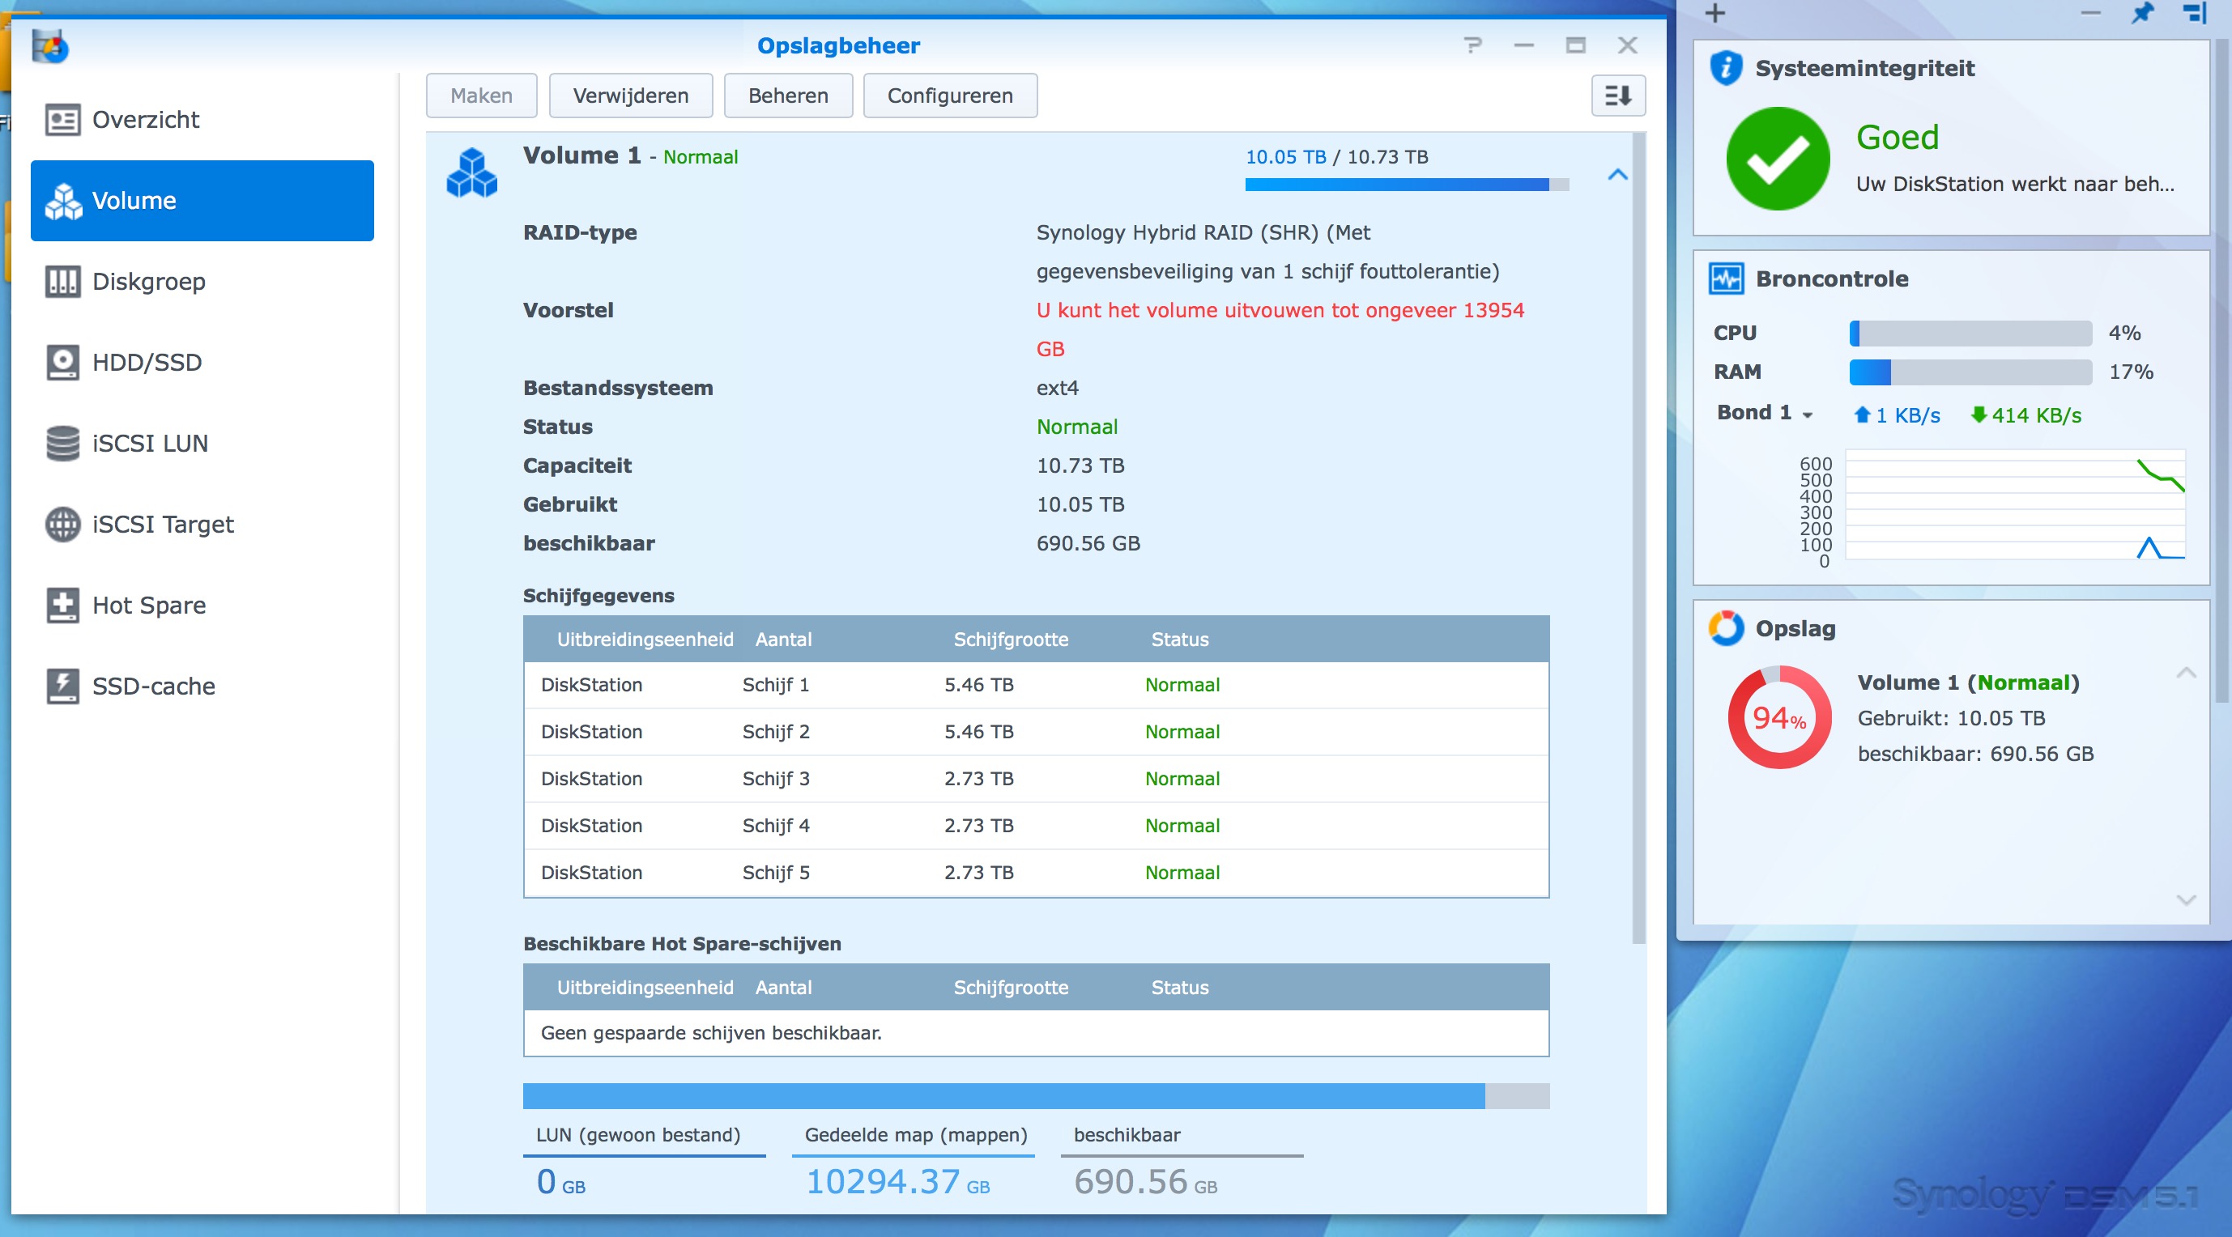Click the Maken button

pyautogui.click(x=481, y=96)
